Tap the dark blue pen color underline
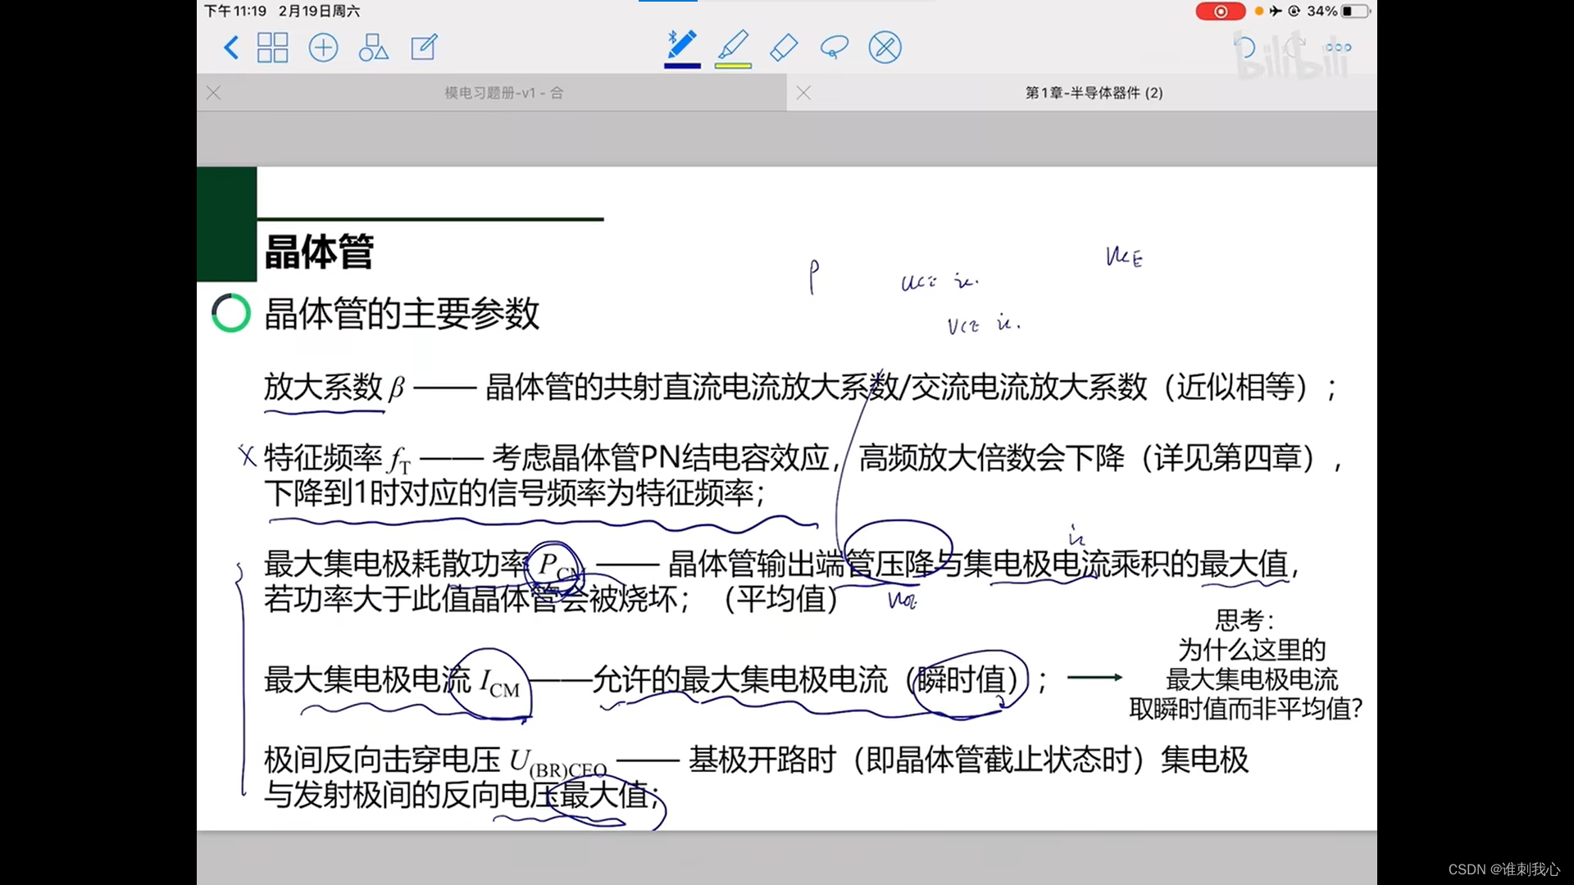The image size is (1574, 885). coord(682,66)
